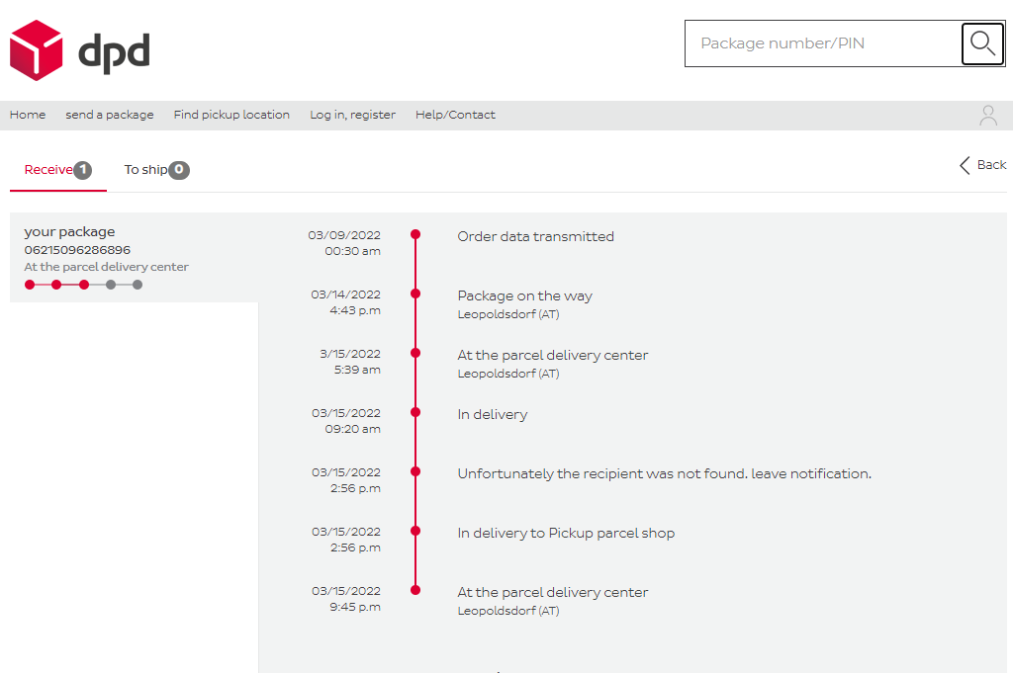Switch to the Receive tab

[x=48, y=170]
